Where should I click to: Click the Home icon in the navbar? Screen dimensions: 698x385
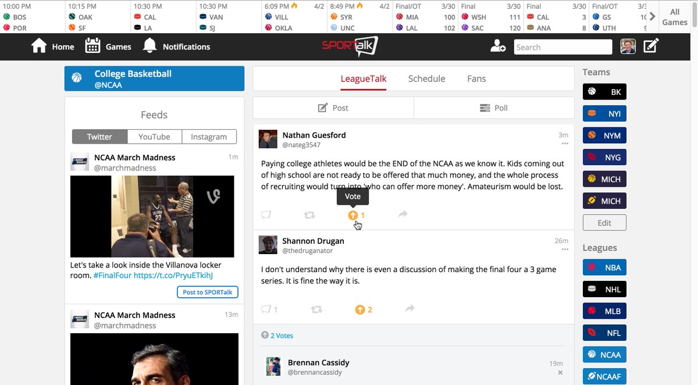click(x=38, y=45)
